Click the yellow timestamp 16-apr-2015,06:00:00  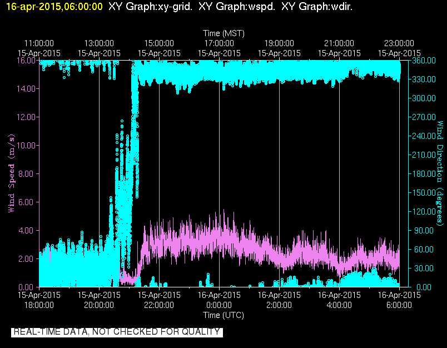(x=54, y=7)
